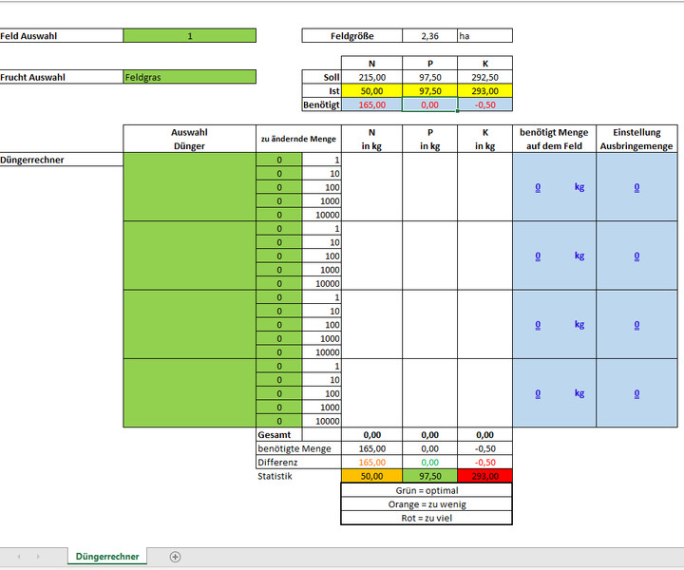Image resolution: width=684 pixels, height=570 pixels.
Task: Click the Rot = zu viel legend cell
Action: [x=426, y=518]
